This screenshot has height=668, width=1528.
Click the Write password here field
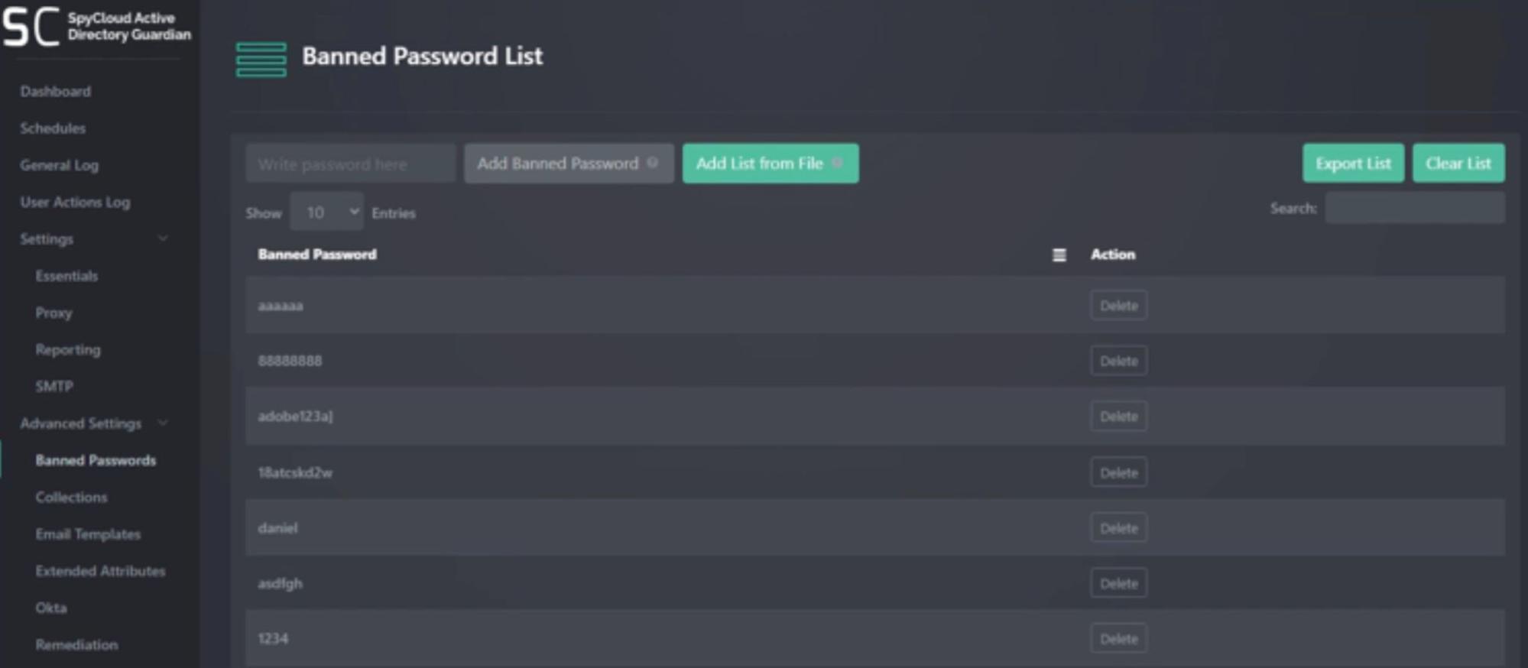(x=349, y=163)
